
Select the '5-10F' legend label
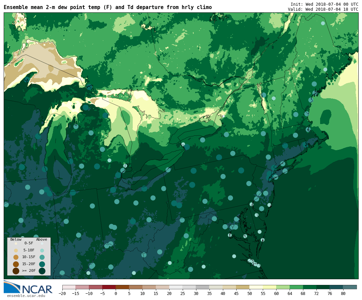29,250
